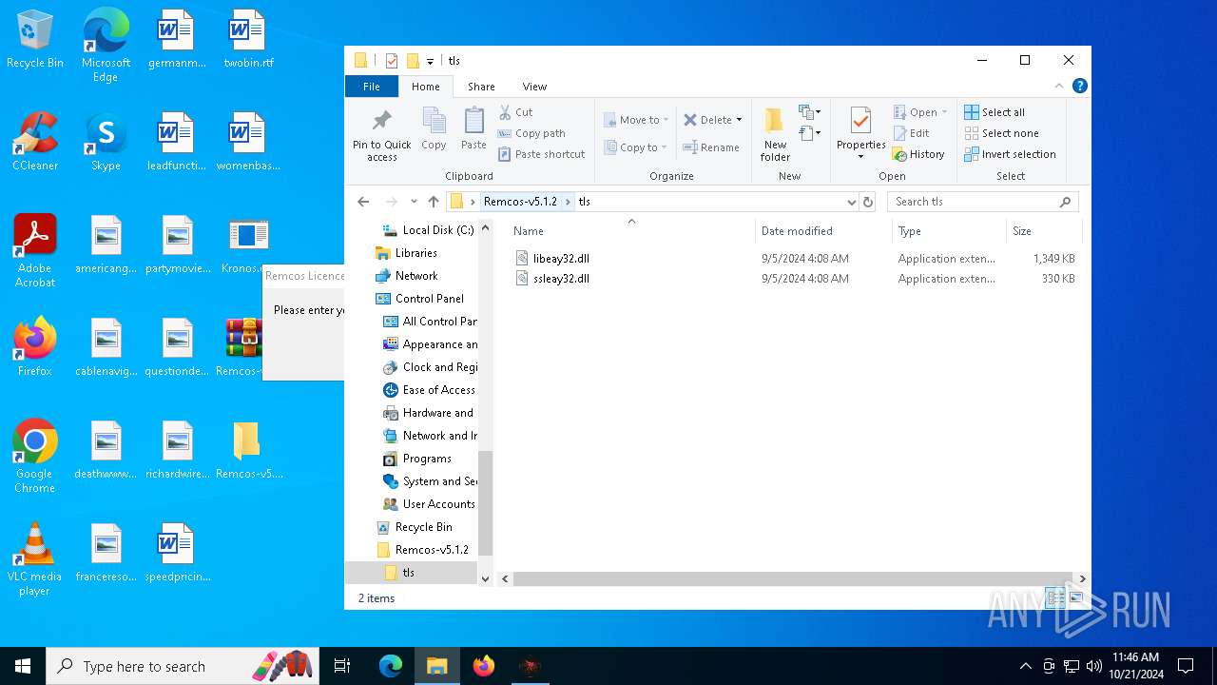Image resolution: width=1217 pixels, height=685 pixels.
Task: Select the ssleay32.dll file
Action: click(x=561, y=279)
